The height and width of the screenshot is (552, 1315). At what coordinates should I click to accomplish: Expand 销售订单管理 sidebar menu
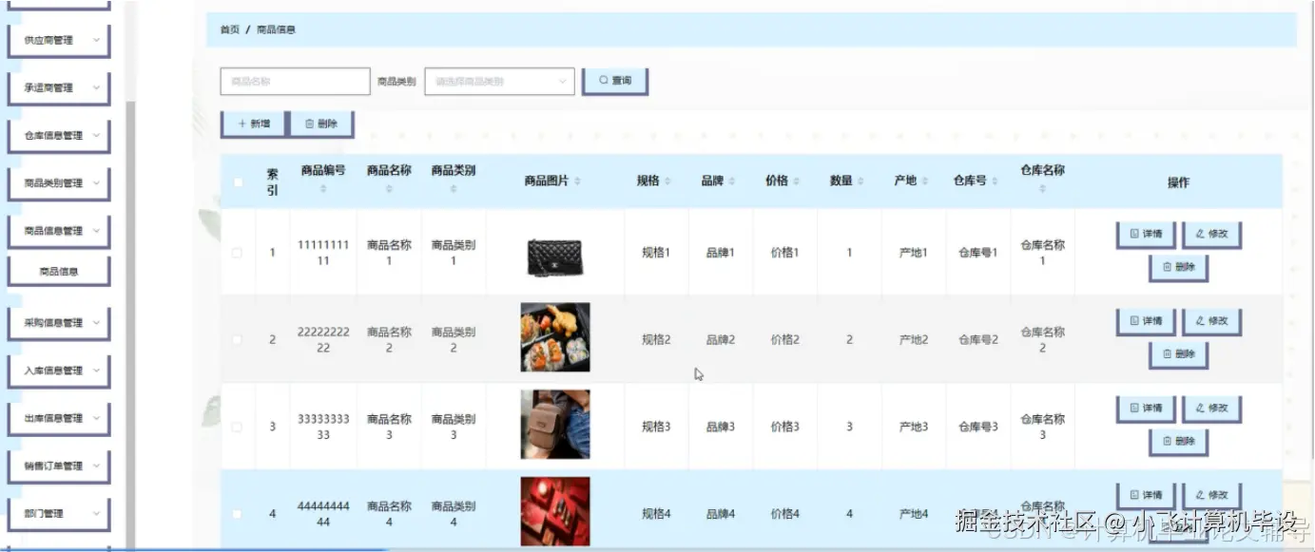click(58, 466)
